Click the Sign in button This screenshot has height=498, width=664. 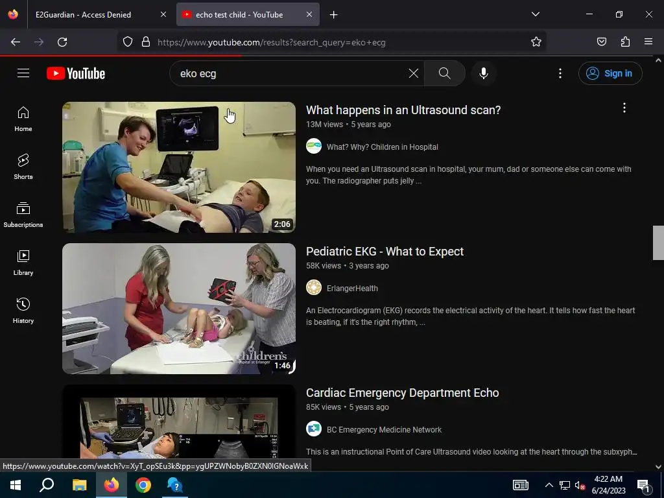(610, 73)
